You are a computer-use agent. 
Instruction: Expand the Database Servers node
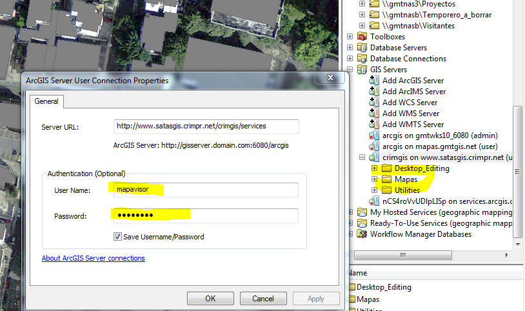(x=350, y=48)
